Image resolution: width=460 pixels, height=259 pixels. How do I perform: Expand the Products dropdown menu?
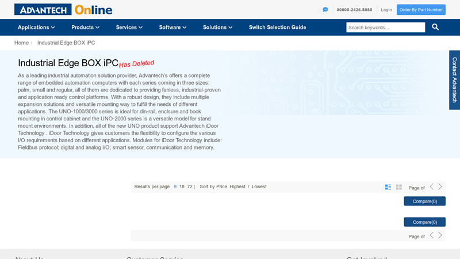pyautogui.click(x=85, y=27)
